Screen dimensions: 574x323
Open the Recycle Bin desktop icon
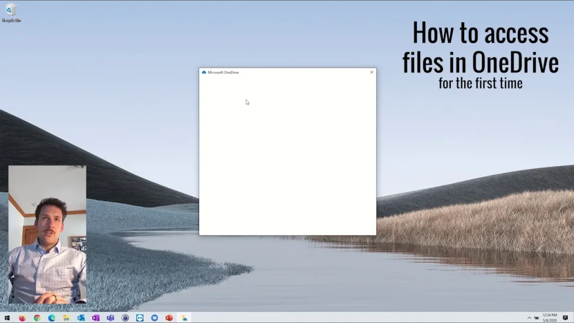tap(11, 13)
